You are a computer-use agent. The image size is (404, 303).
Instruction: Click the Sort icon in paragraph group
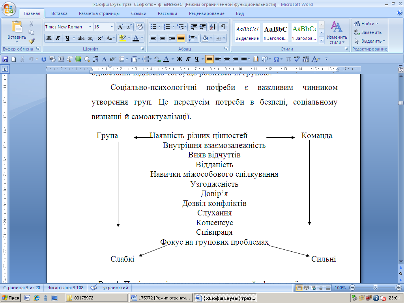tap(213, 27)
